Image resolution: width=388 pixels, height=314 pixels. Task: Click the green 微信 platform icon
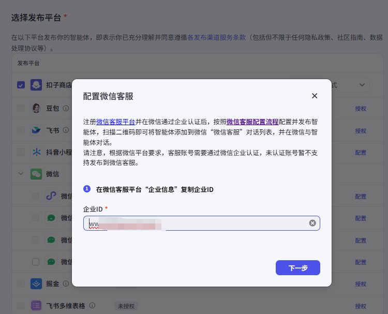click(36, 174)
